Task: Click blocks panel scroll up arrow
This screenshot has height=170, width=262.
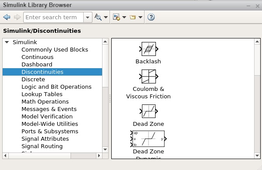Action: tap(257, 42)
